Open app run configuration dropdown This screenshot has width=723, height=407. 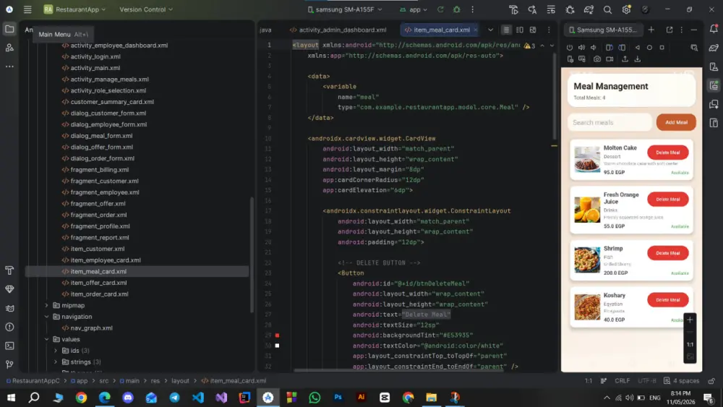[414, 9]
